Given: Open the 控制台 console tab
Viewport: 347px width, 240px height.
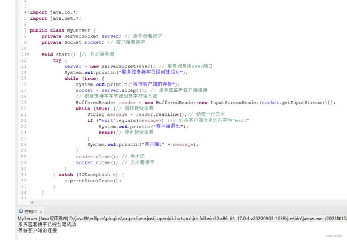Looking at the screenshot, I should 30,212.
